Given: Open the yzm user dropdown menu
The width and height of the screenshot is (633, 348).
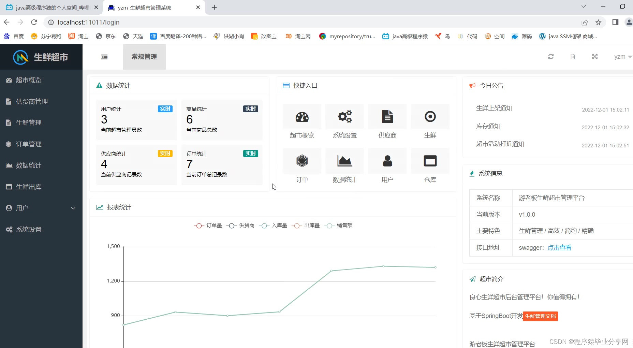Looking at the screenshot, I should pos(621,57).
